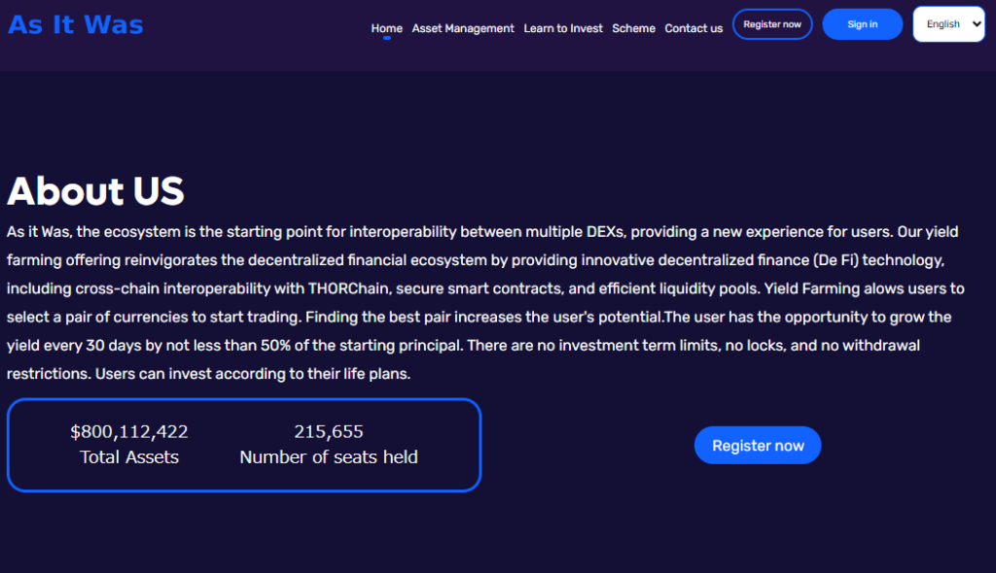Click the Total Assets label
996x573 pixels.
[129, 457]
